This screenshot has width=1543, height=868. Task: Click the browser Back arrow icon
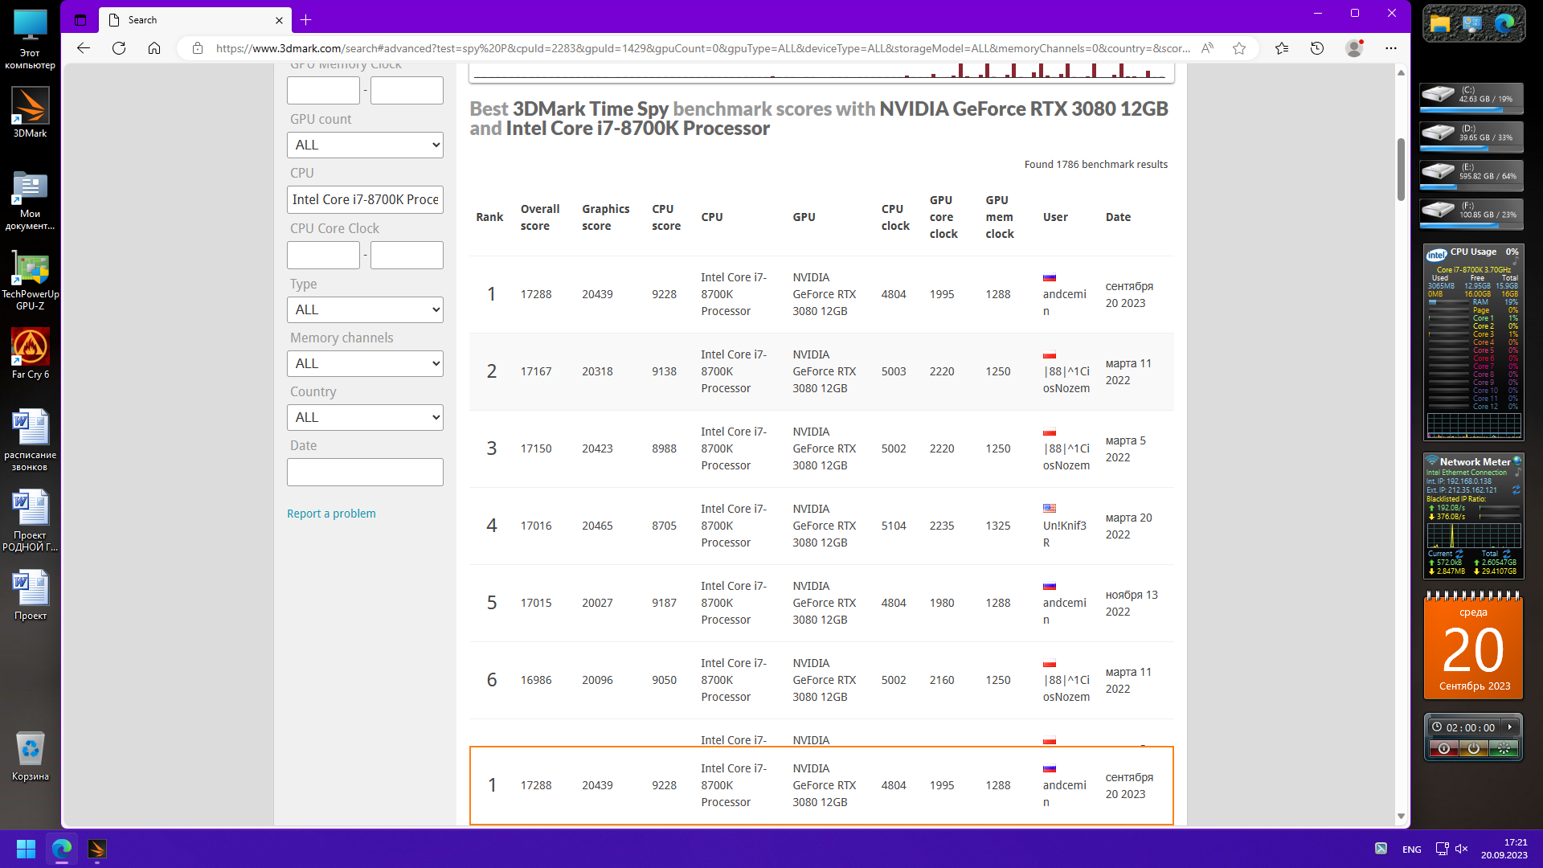(x=84, y=48)
